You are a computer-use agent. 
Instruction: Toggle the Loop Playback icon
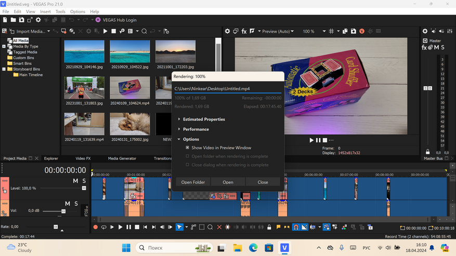coord(103,227)
